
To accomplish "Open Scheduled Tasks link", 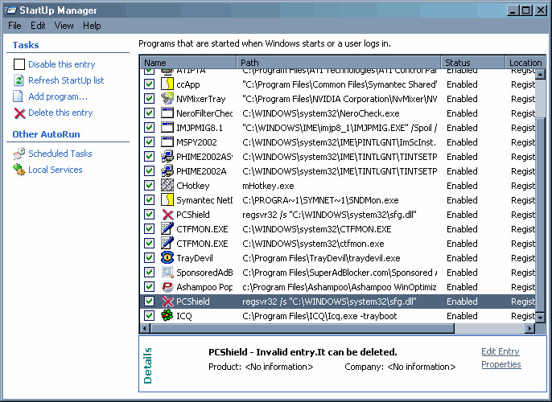I will pos(60,154).
